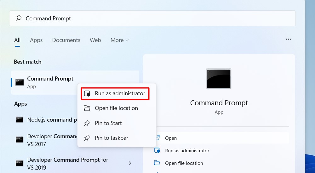Switch to the All tab
315x173 pixels.
point(17,40)
